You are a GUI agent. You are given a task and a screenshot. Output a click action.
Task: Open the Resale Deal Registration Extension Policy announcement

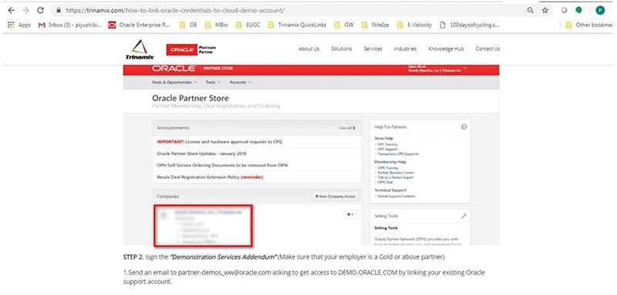click(210, 178)
